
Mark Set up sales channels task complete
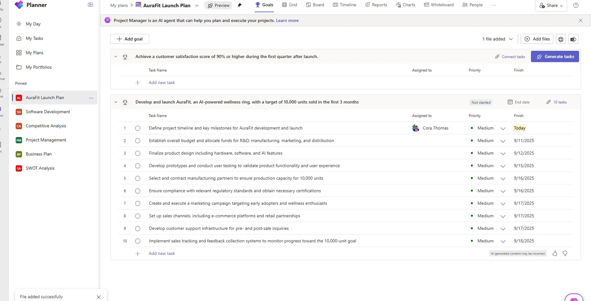[138, 216]
